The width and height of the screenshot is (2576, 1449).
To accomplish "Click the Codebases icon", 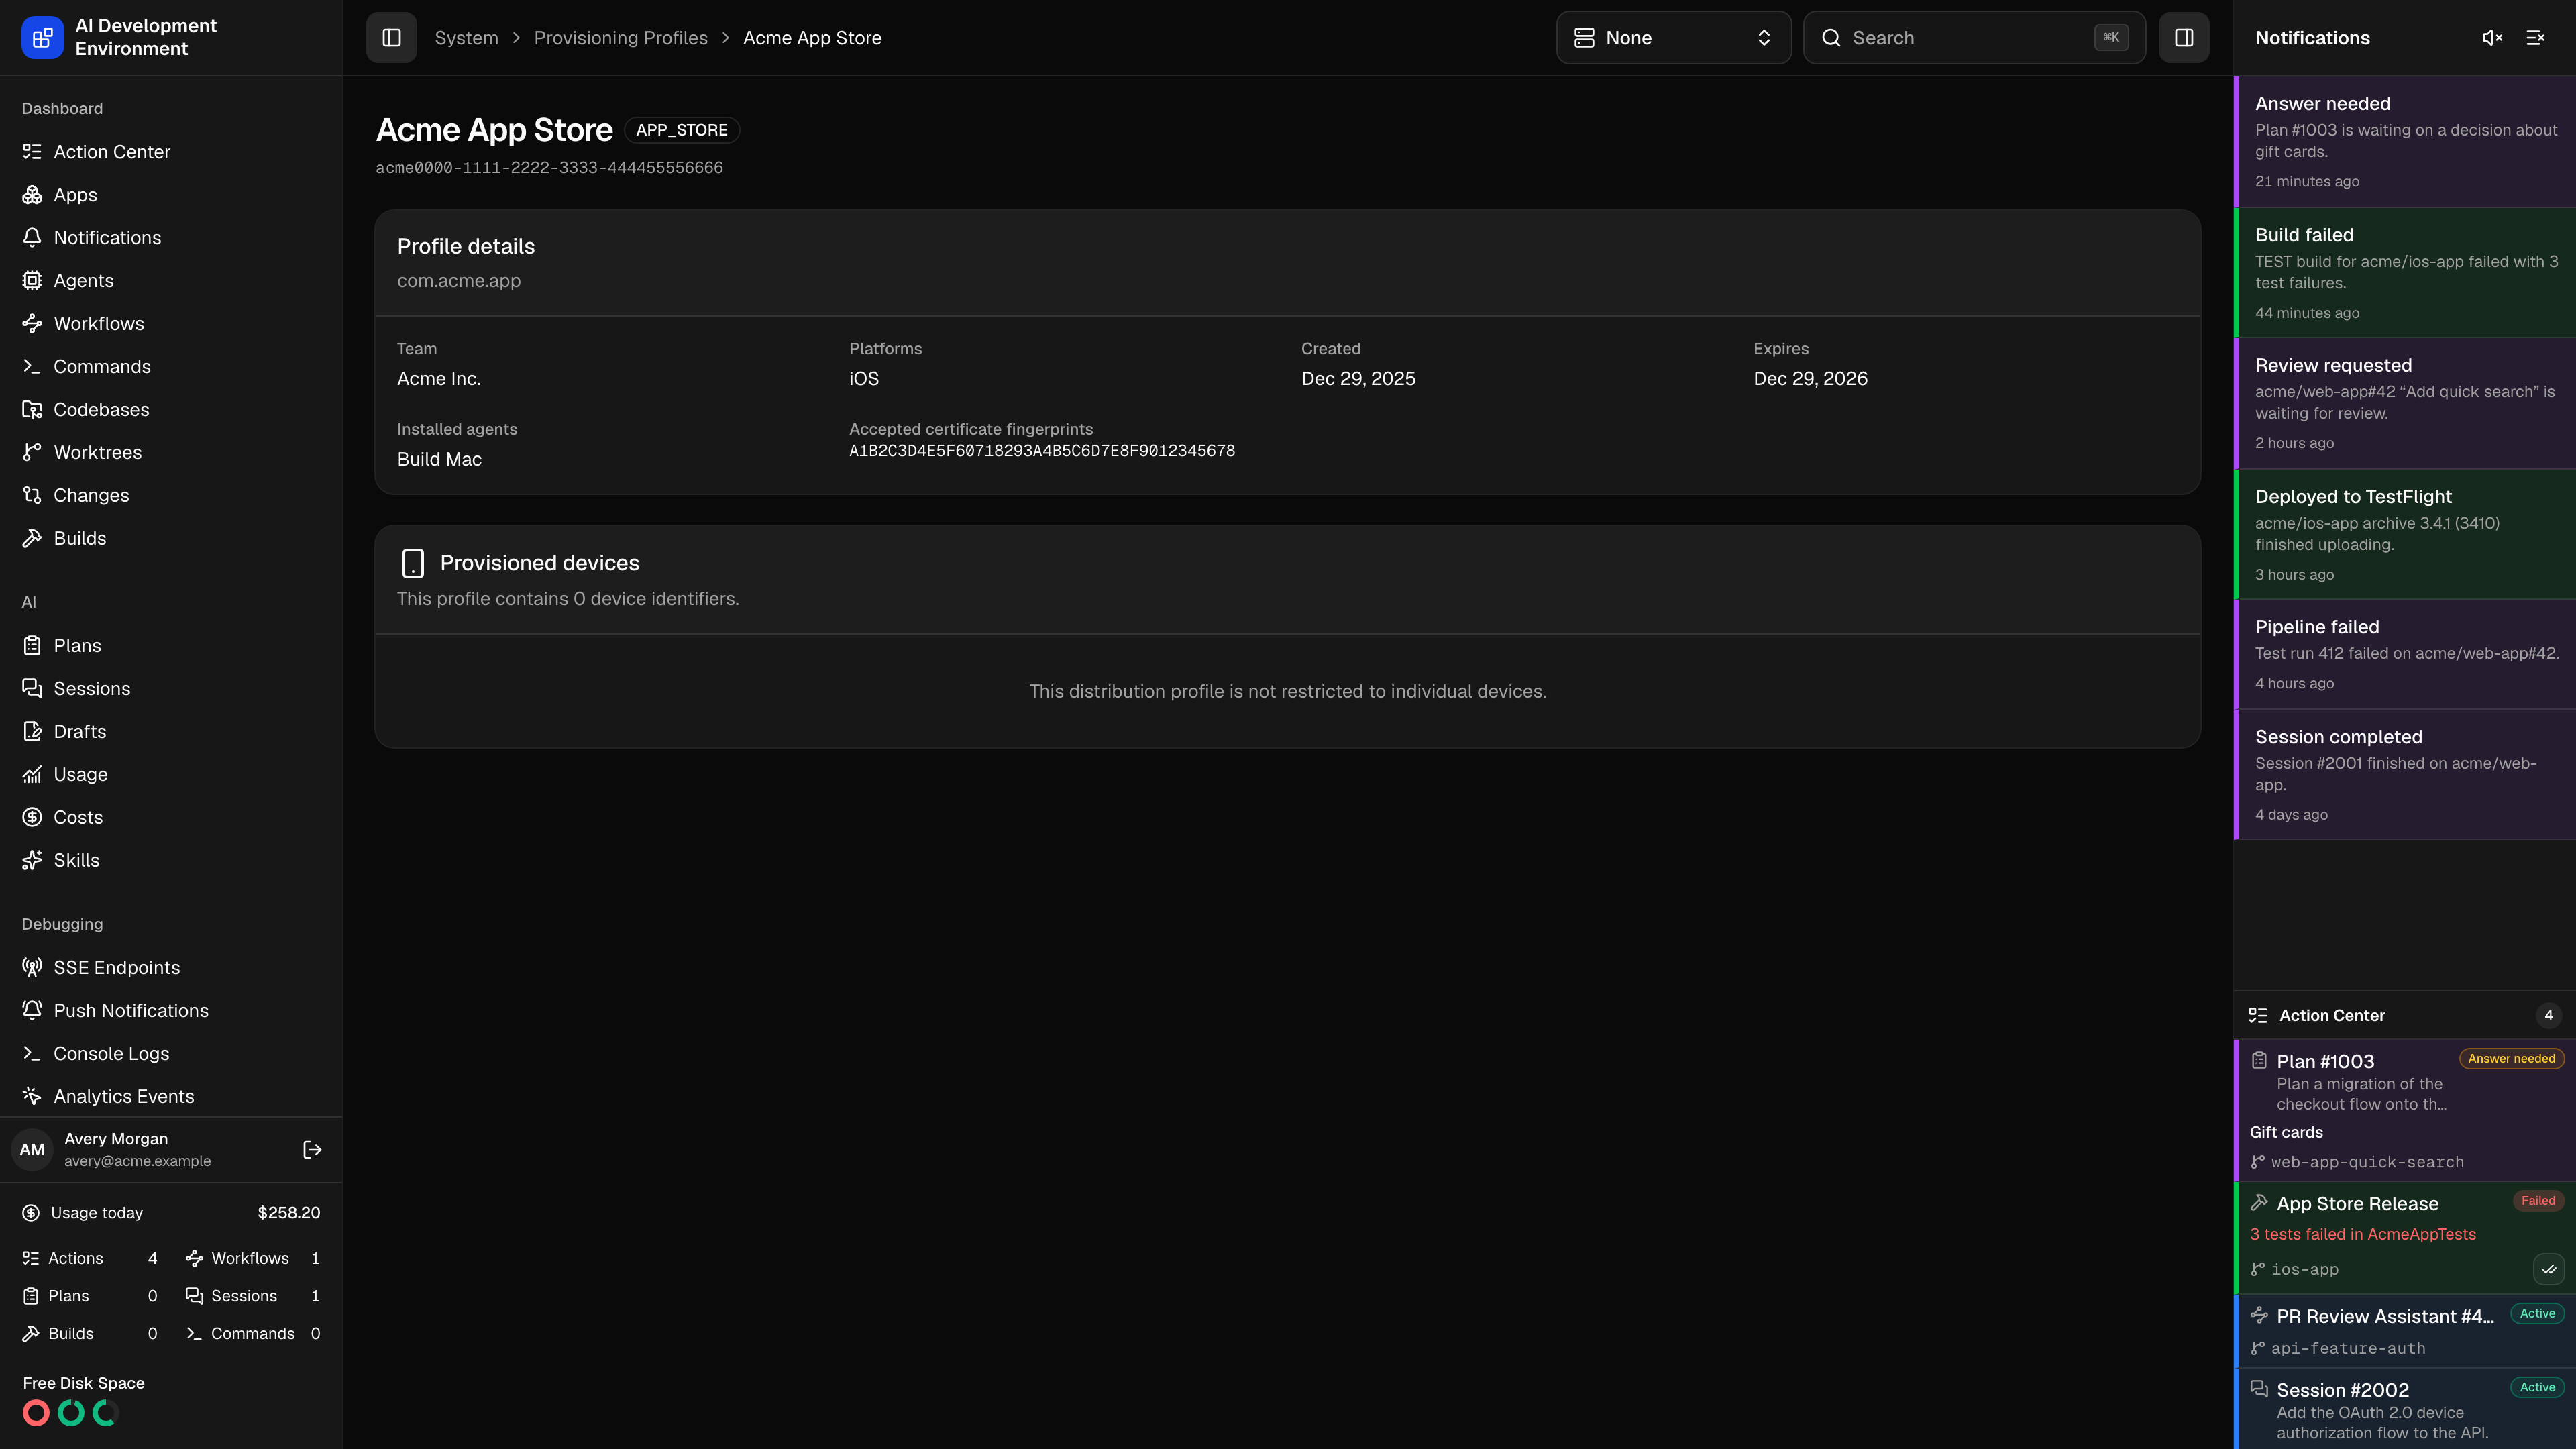I will (32, 410).
